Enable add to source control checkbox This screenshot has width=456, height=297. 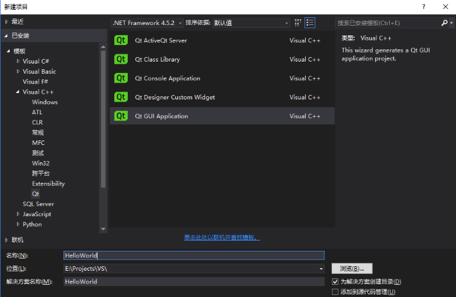click(x=335, y=291)
